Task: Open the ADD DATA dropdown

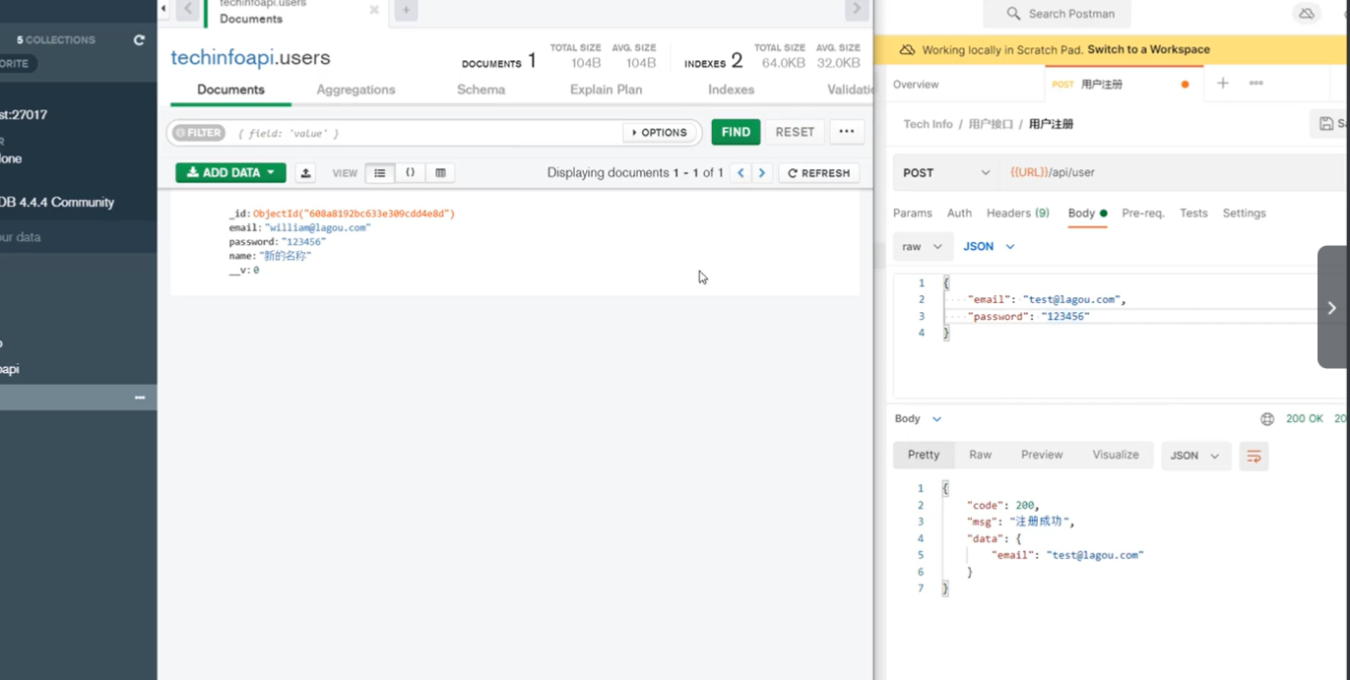Action: pos(231,173)
